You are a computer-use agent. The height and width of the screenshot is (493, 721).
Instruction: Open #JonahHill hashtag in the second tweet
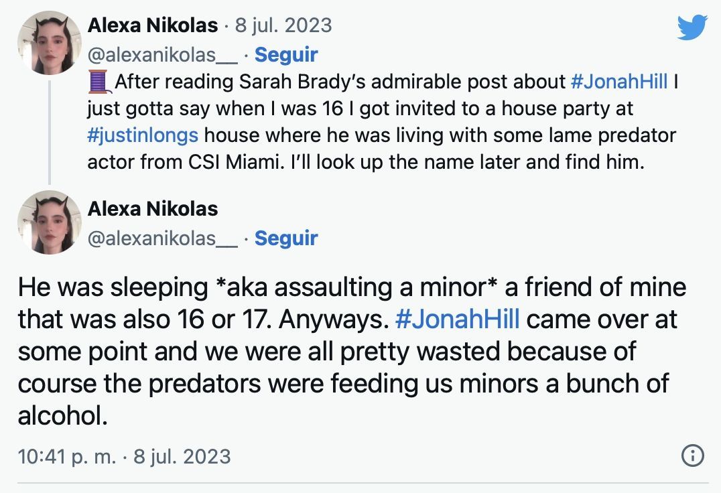pos(458,319)
